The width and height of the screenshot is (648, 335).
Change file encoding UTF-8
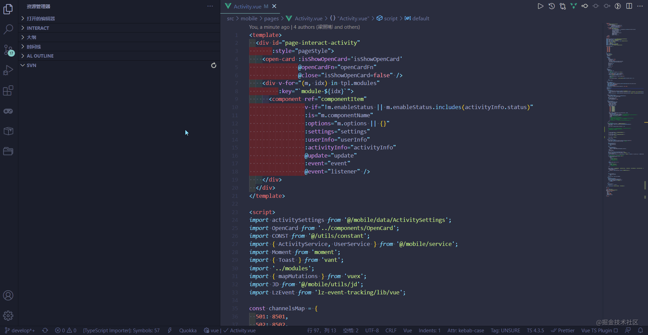tap(372, 330)
